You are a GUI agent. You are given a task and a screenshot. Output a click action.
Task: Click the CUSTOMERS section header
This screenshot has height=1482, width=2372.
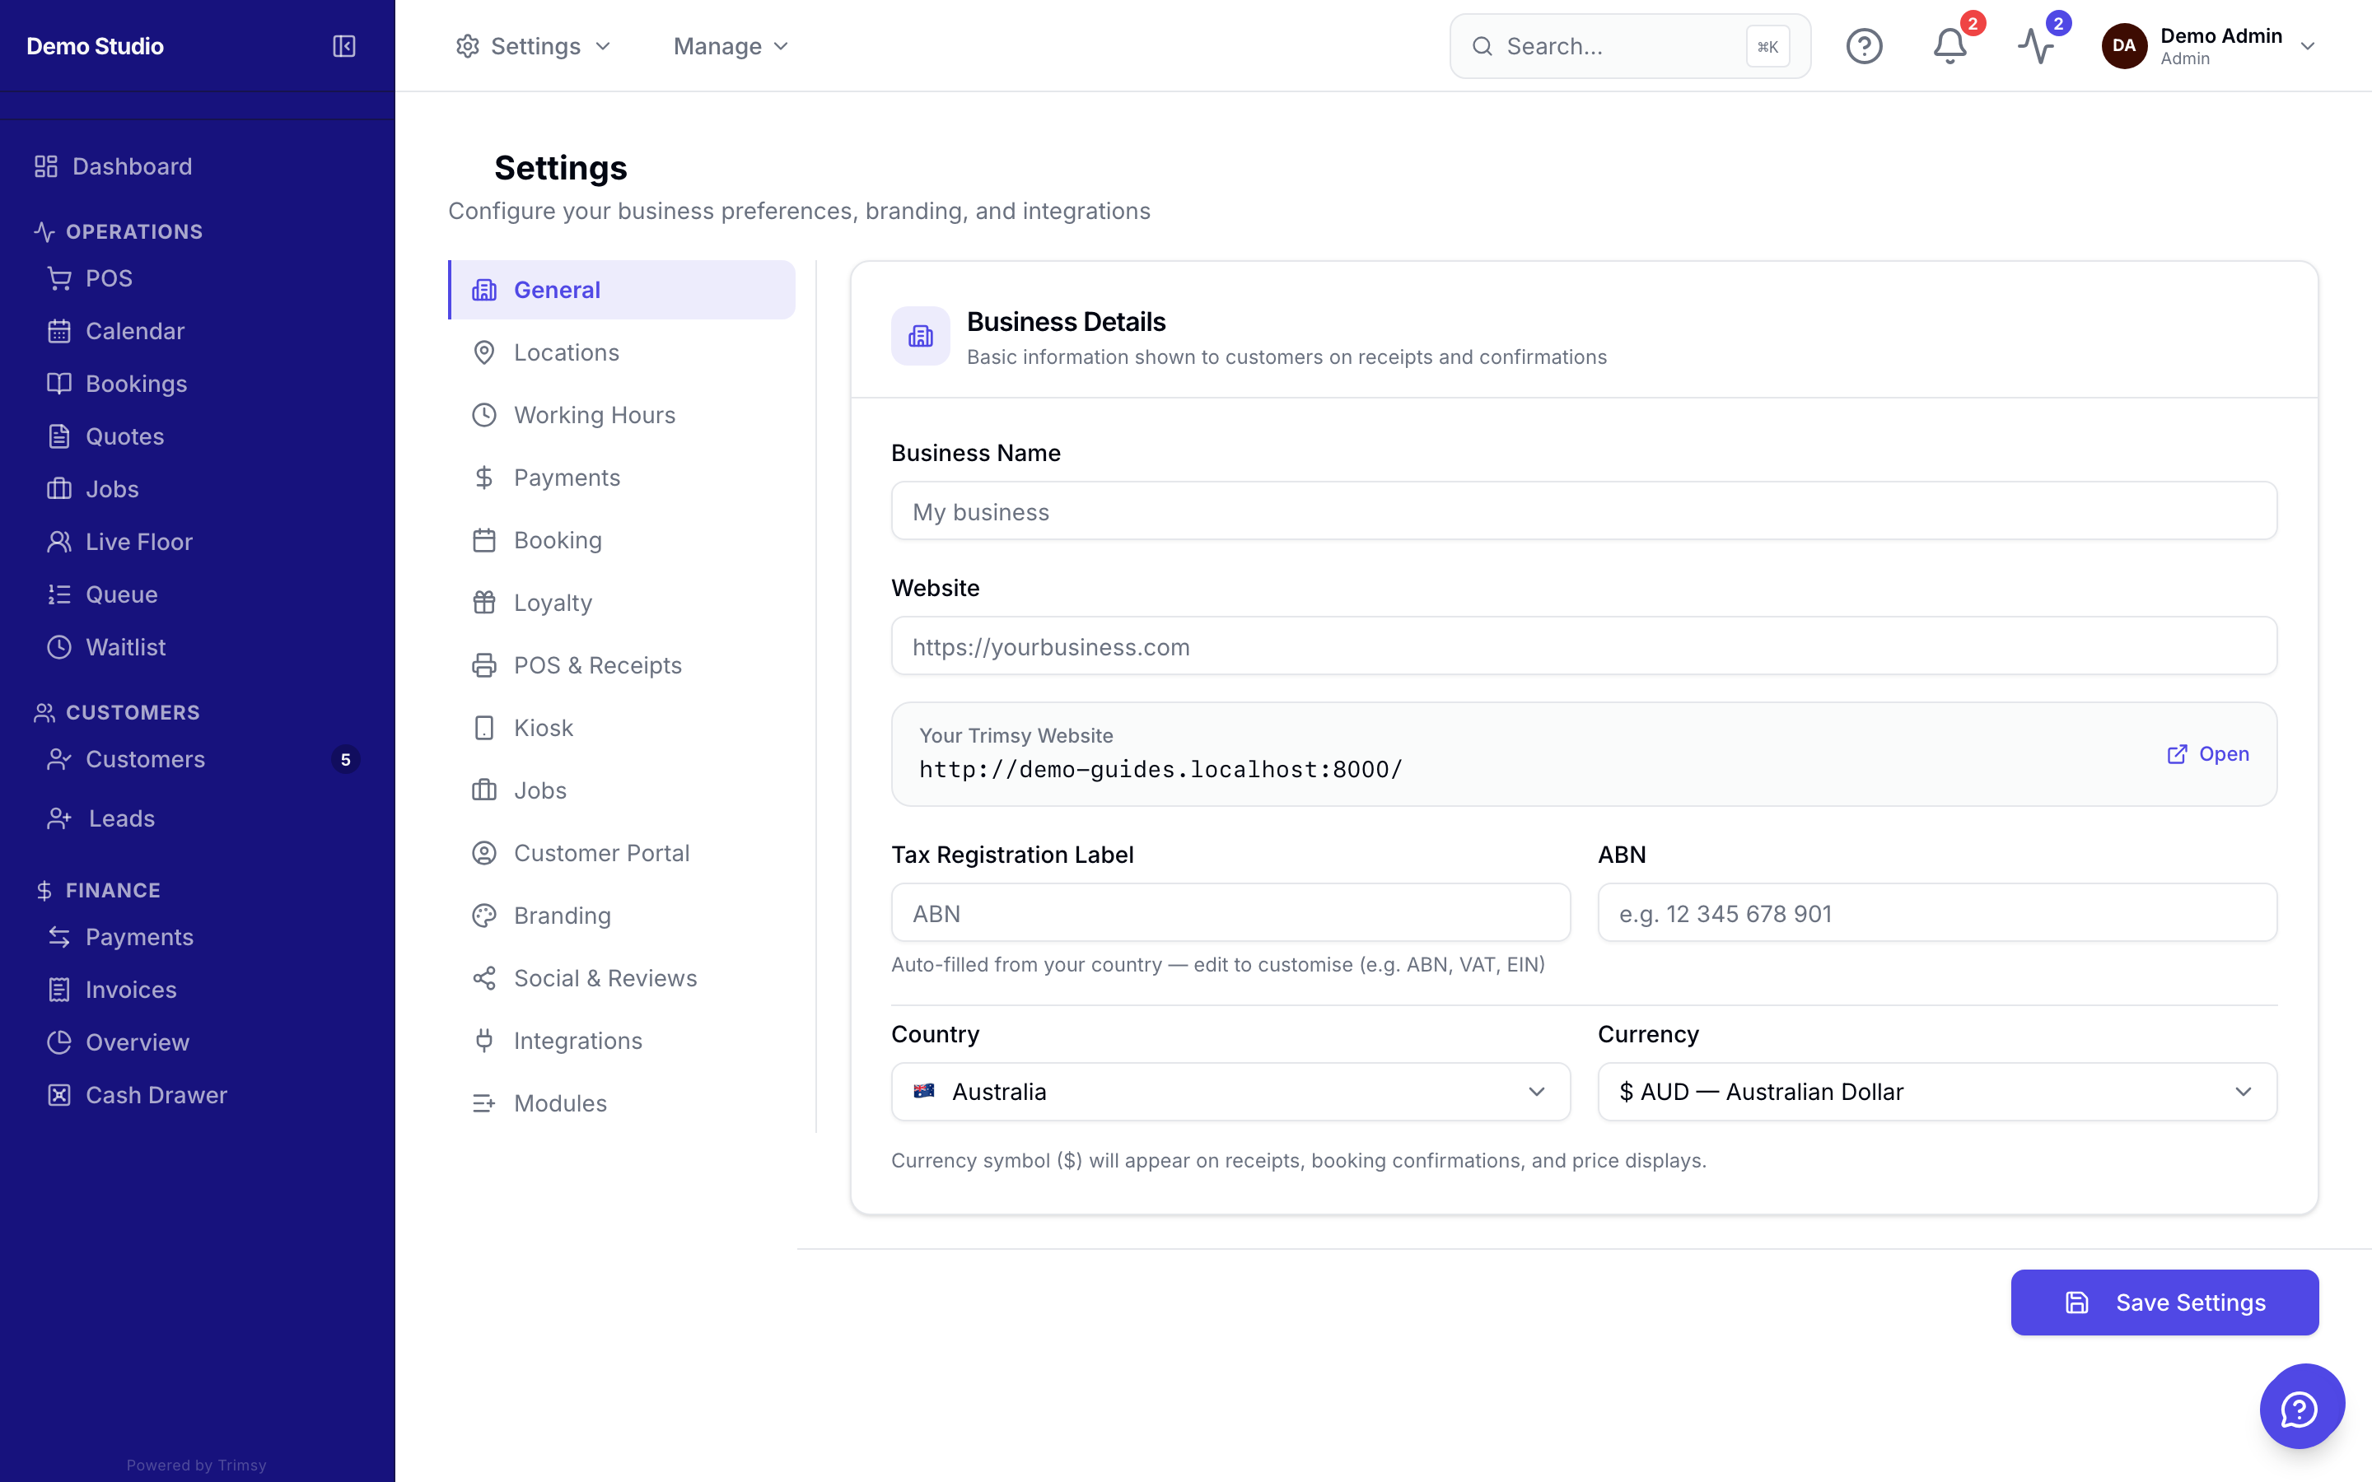coord(117,712)
